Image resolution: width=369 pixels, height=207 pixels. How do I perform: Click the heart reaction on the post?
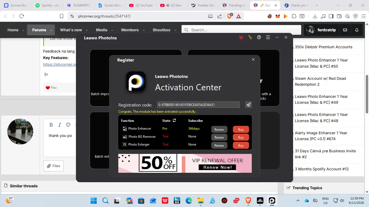tap(48, 88)
